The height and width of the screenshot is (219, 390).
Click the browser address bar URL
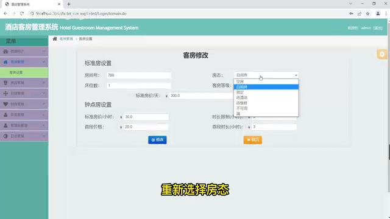tap(81, 13)
